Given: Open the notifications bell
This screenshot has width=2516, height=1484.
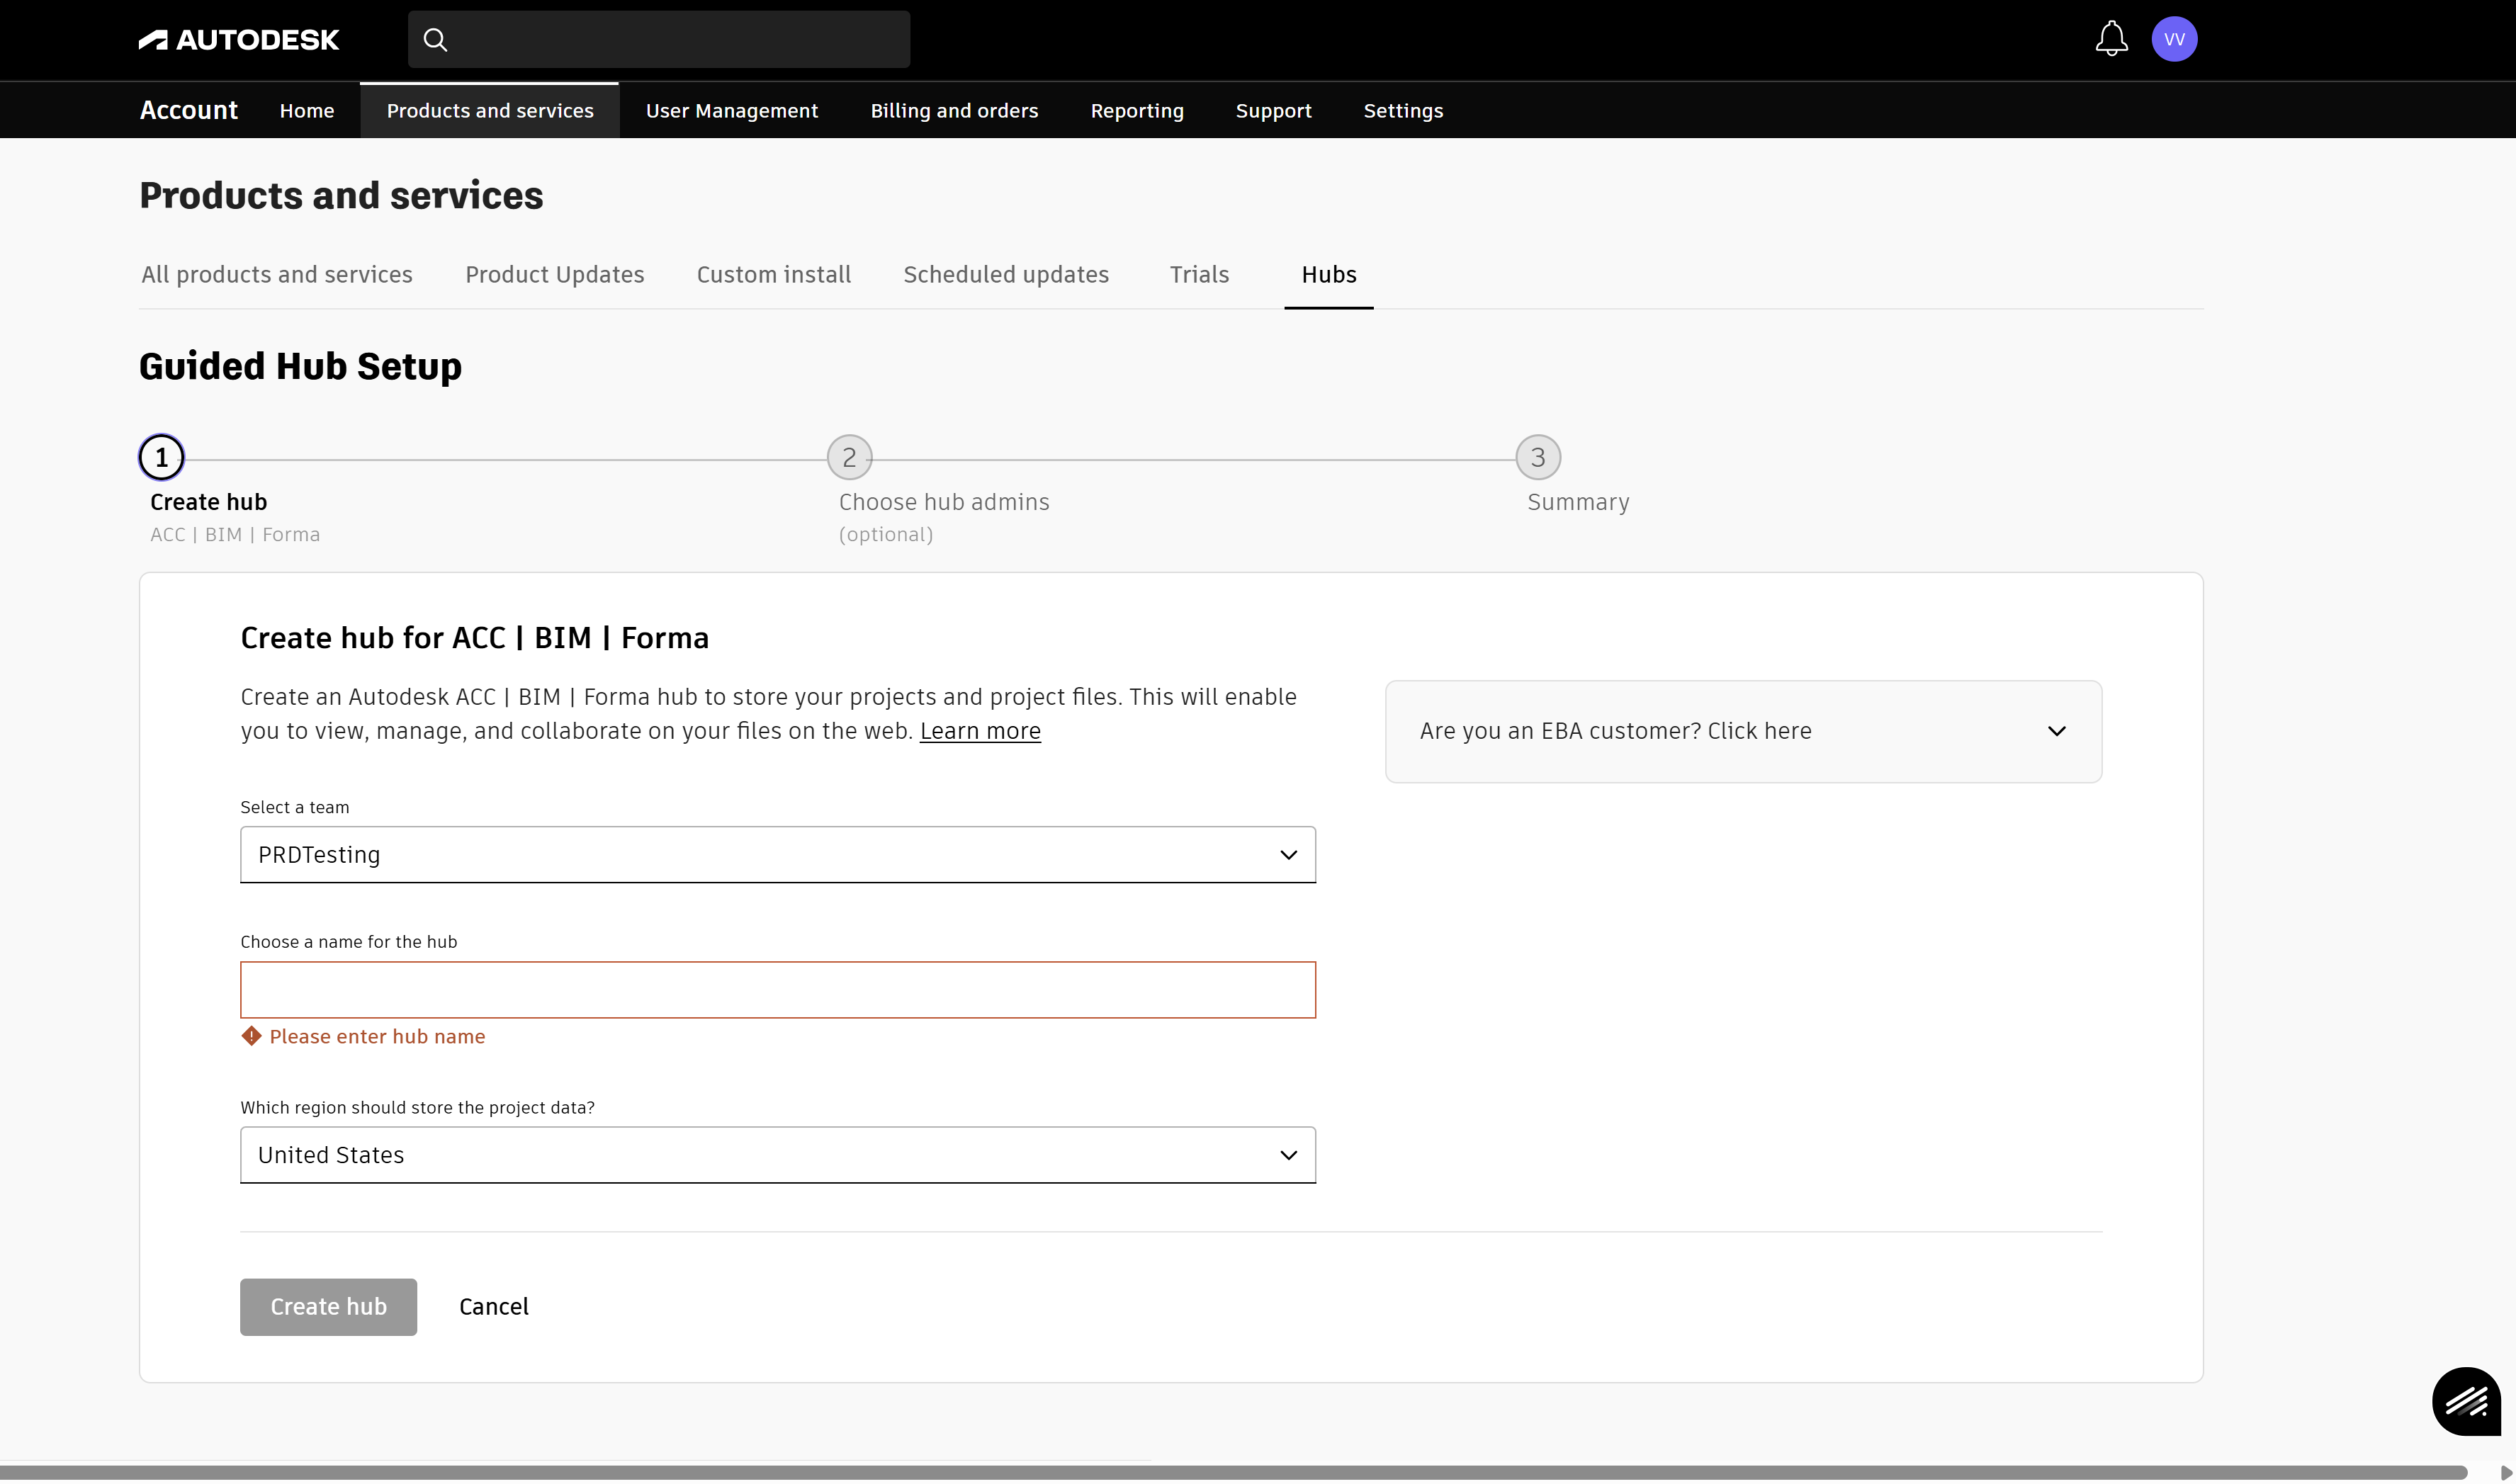Looking at the screenshot, I should point(2110,39).
